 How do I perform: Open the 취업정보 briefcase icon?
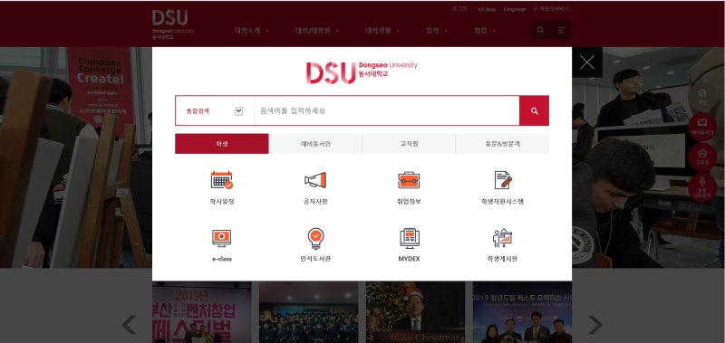(409, 180)
